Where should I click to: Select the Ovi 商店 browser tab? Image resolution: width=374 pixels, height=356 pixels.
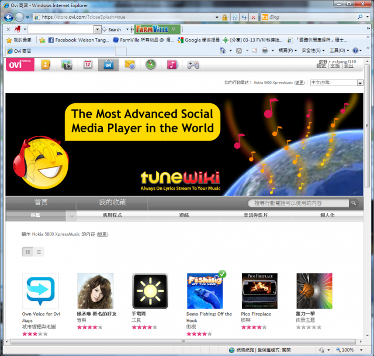pyautogui.click(x=60, y=51)
